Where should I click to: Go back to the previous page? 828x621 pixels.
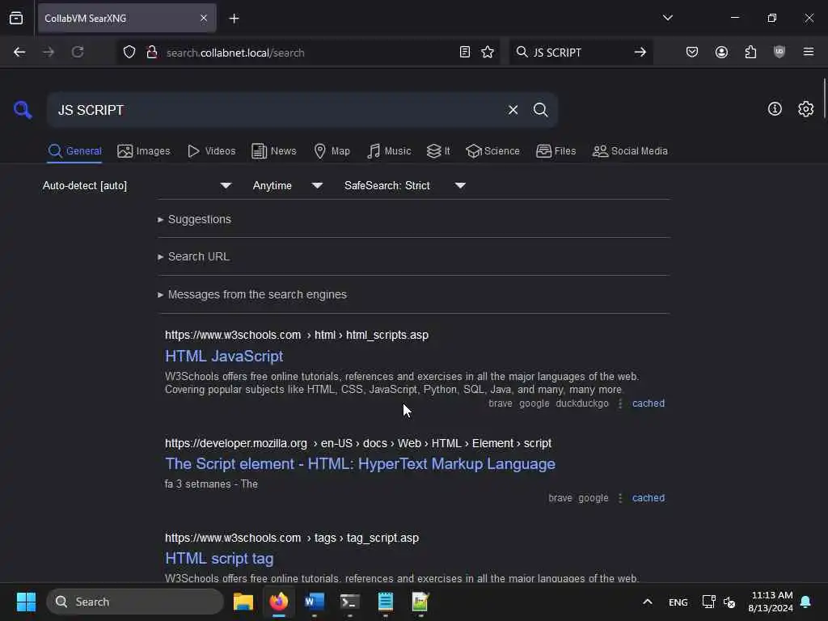click(x=19, y=53)
